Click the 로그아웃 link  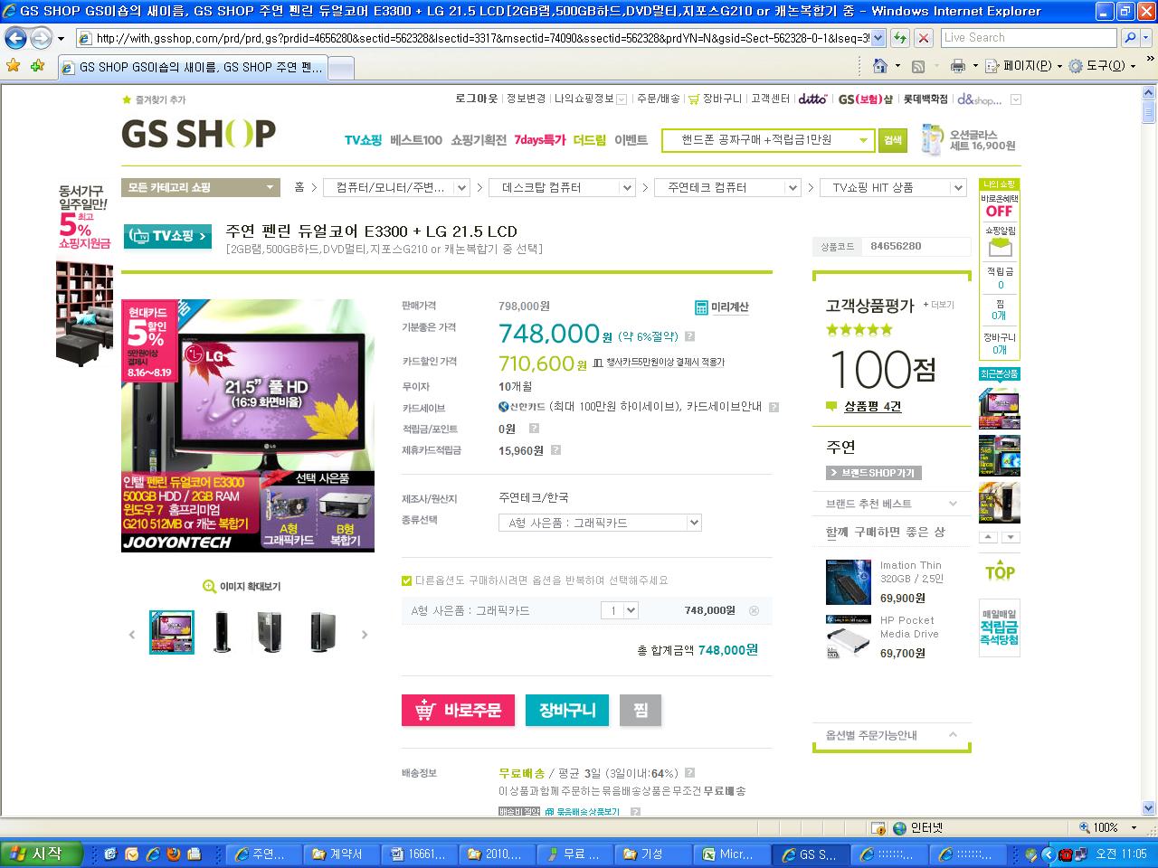(477, 99)
